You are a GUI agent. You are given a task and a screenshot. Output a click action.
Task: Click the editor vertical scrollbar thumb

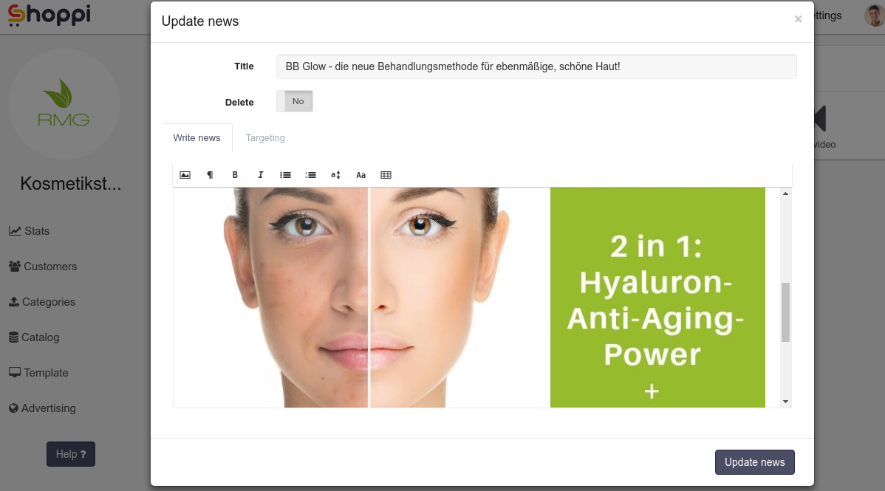[785, 312]
